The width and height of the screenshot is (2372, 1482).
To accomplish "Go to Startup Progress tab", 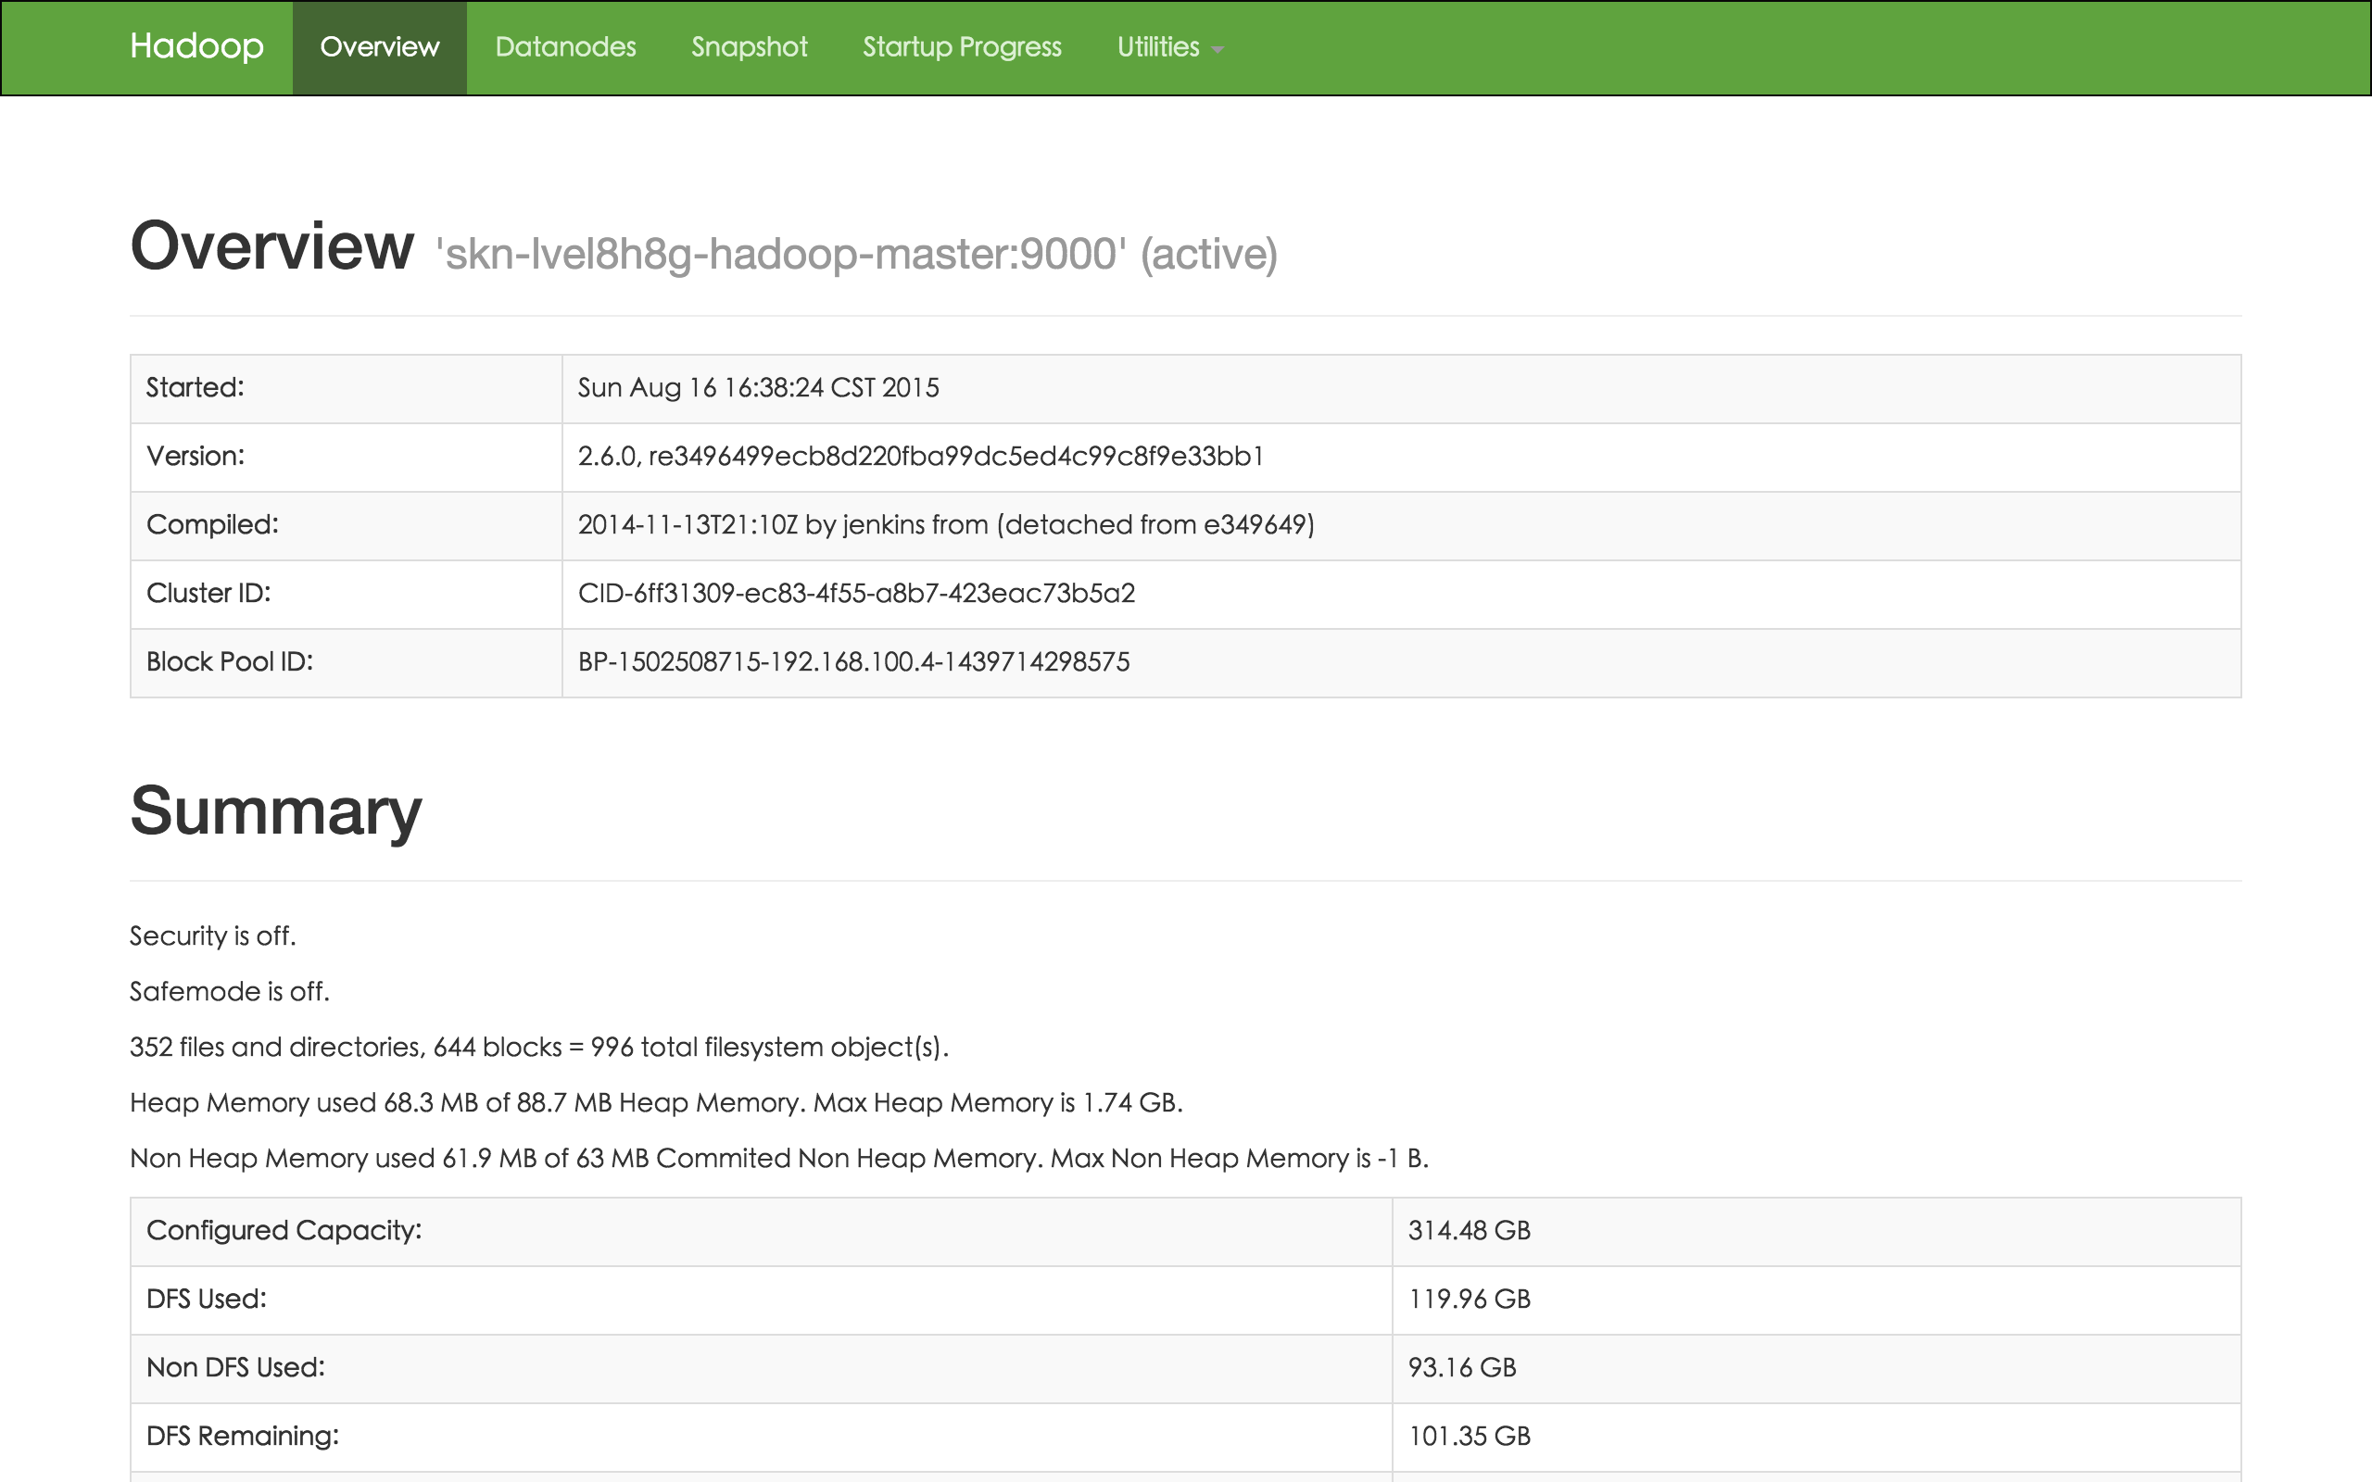I will tap(962, 47).
